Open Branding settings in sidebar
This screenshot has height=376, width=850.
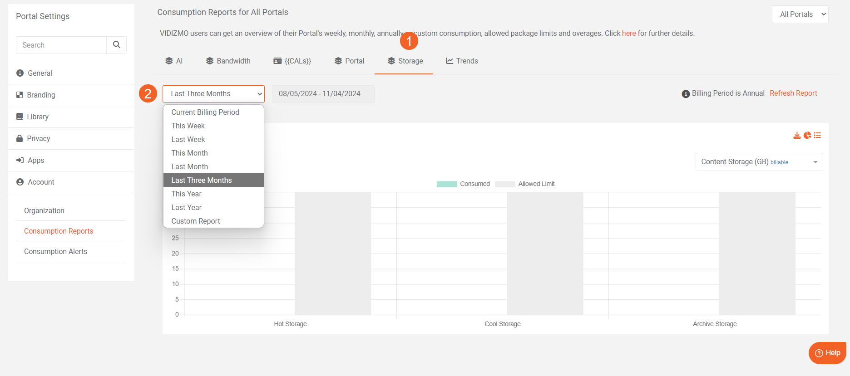pyautogui.click(x=41, y=95)
